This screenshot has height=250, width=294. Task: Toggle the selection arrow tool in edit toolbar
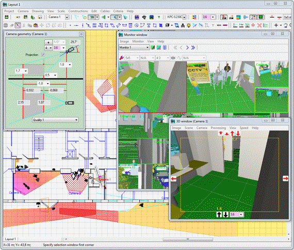point(18,25)
